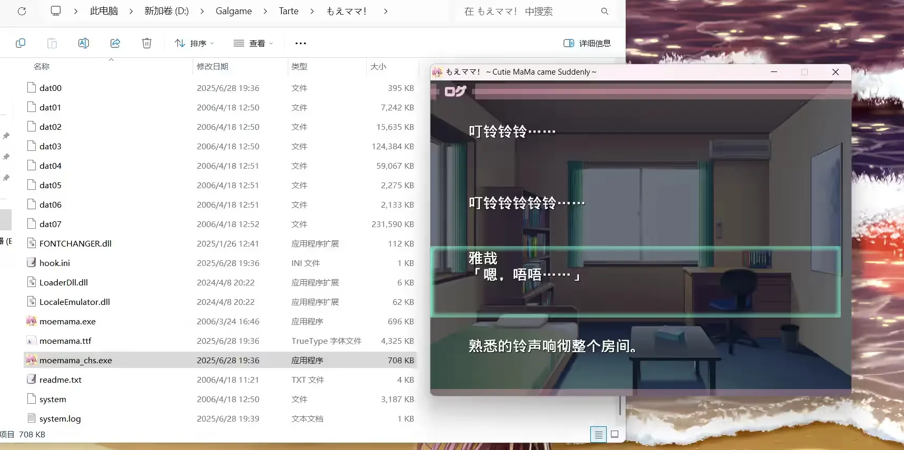Click the dat00 file icon
Image resolution: width=904 pixels, height=450 pixels.
[x=32, y=88]
